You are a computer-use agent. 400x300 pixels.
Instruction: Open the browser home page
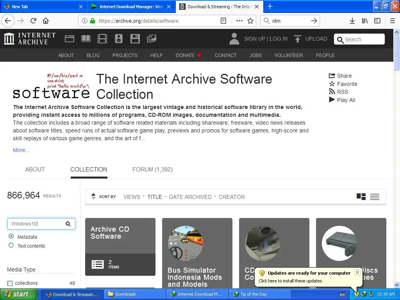pos(46,21)
